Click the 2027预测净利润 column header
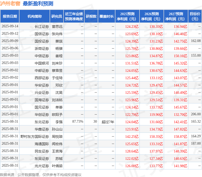The image size is (202, 177). (x=176, y=16)
